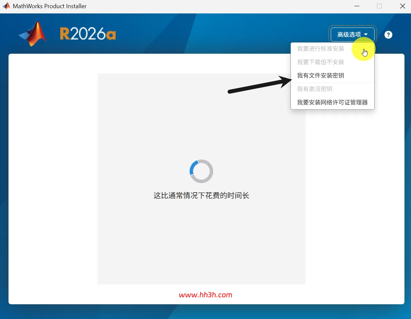
Task: Maximize the installer window
Action: coord(379,6)
